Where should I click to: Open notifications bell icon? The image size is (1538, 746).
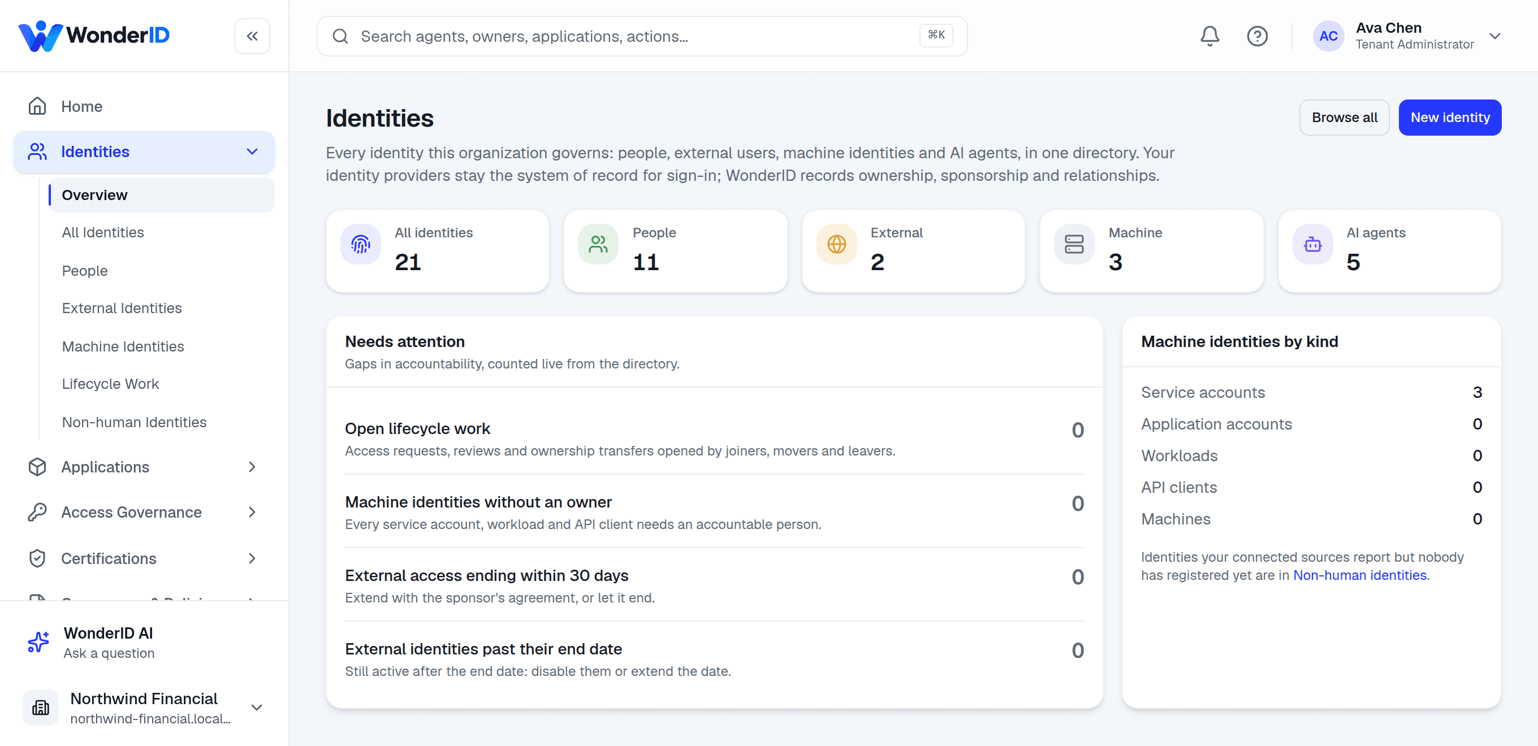tap(1209, 36)
